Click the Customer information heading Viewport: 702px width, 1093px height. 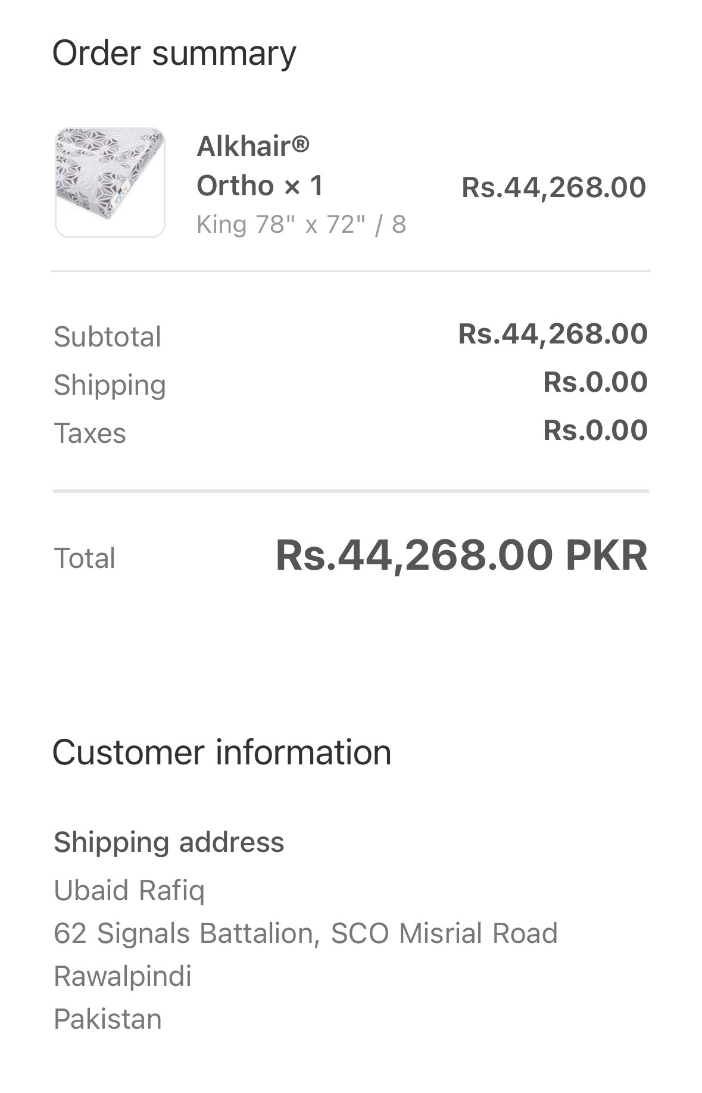[221, 752]
